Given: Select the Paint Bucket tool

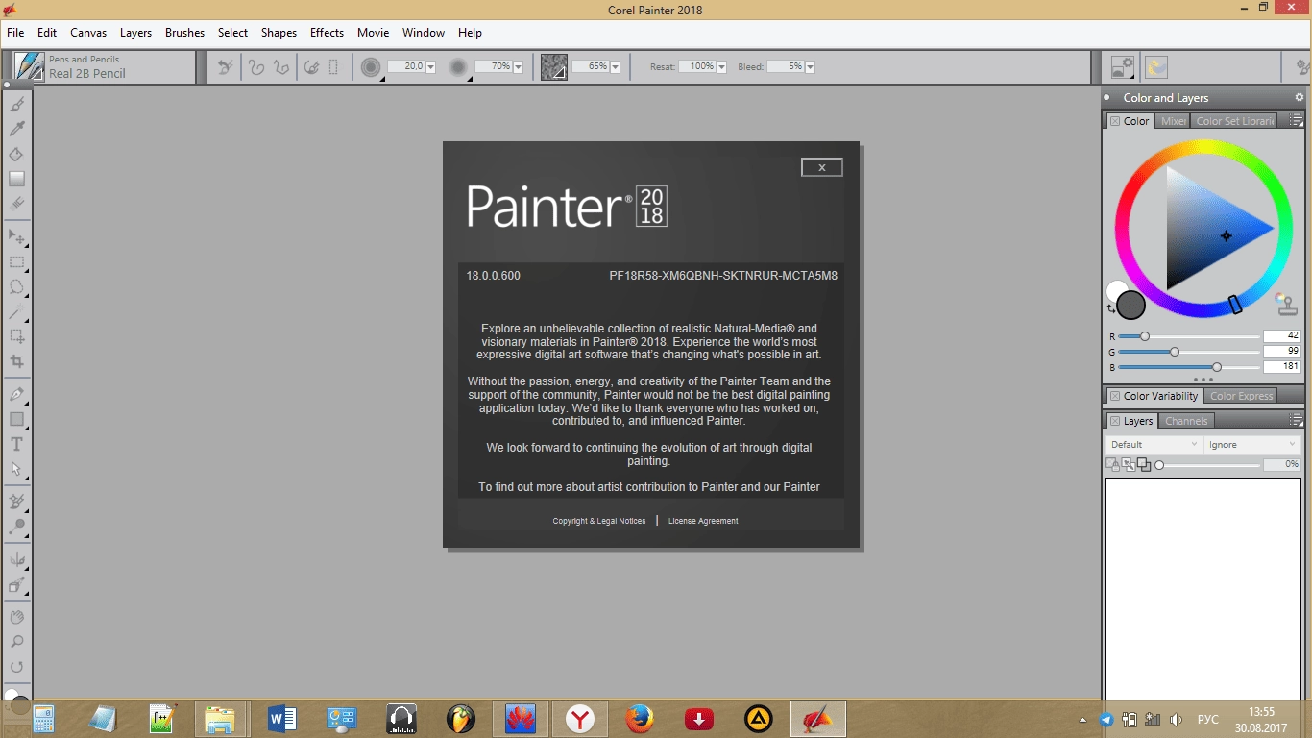Looking at the screenshot, I should point(16,154).
